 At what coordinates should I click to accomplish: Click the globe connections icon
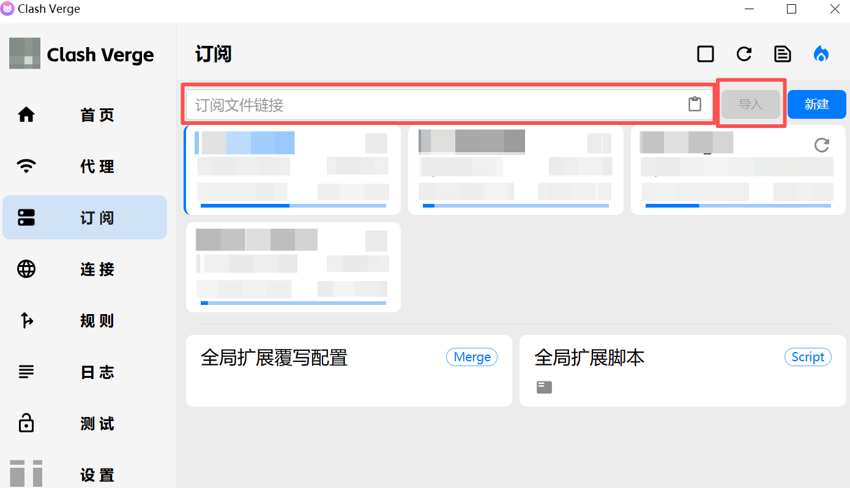point(26,269)
